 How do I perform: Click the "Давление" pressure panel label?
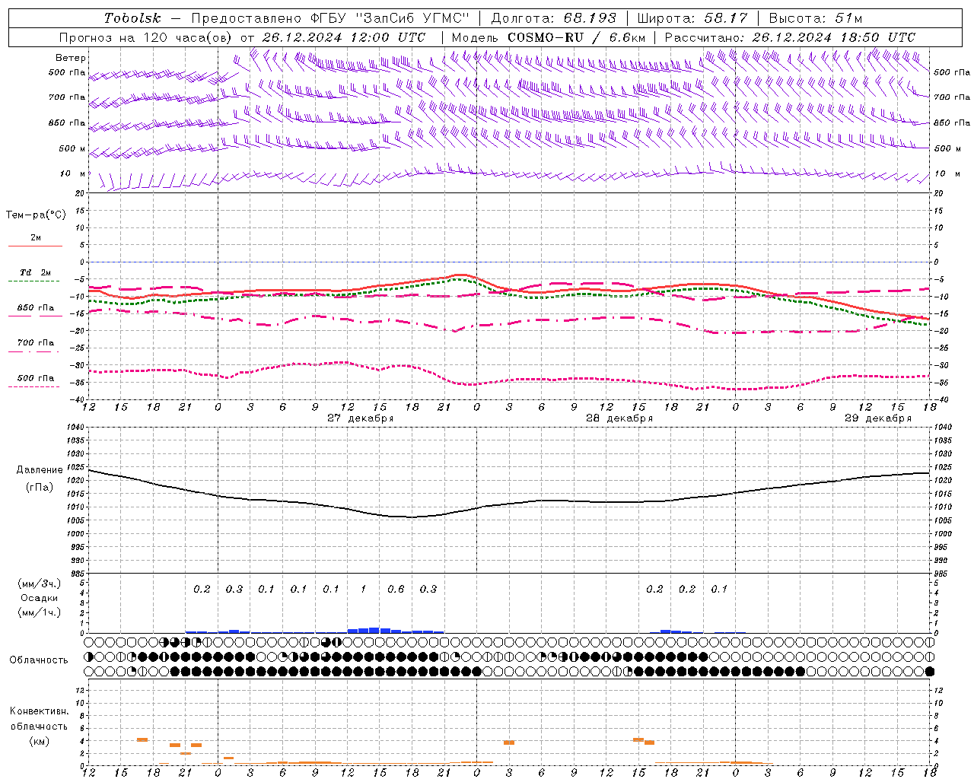40,470
